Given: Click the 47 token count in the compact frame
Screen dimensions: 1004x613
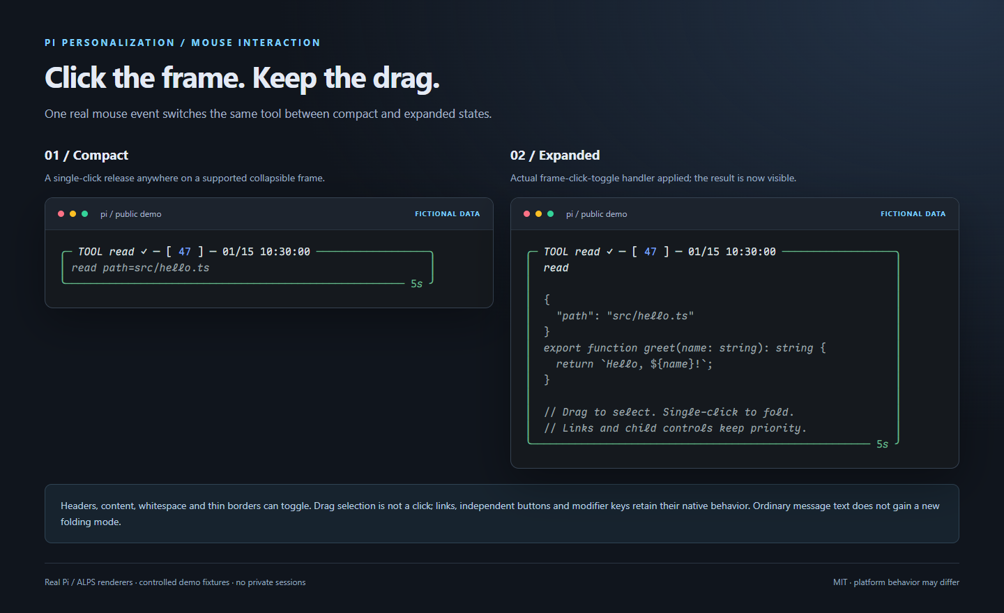Looking at the screenshot, I should point(185,252).
